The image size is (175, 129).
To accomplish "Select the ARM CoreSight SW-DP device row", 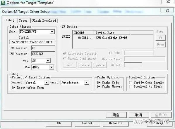I will [113, 38].
